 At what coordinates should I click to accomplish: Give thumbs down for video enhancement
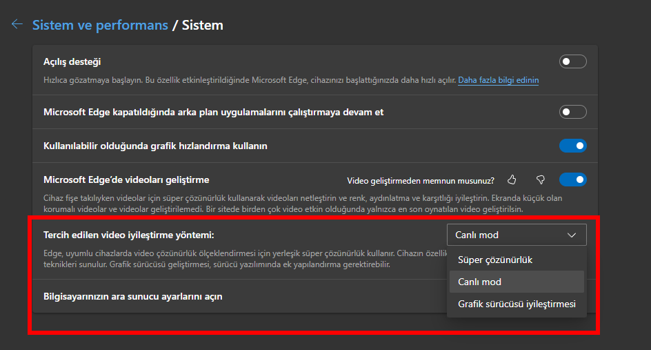pos(540,179)
